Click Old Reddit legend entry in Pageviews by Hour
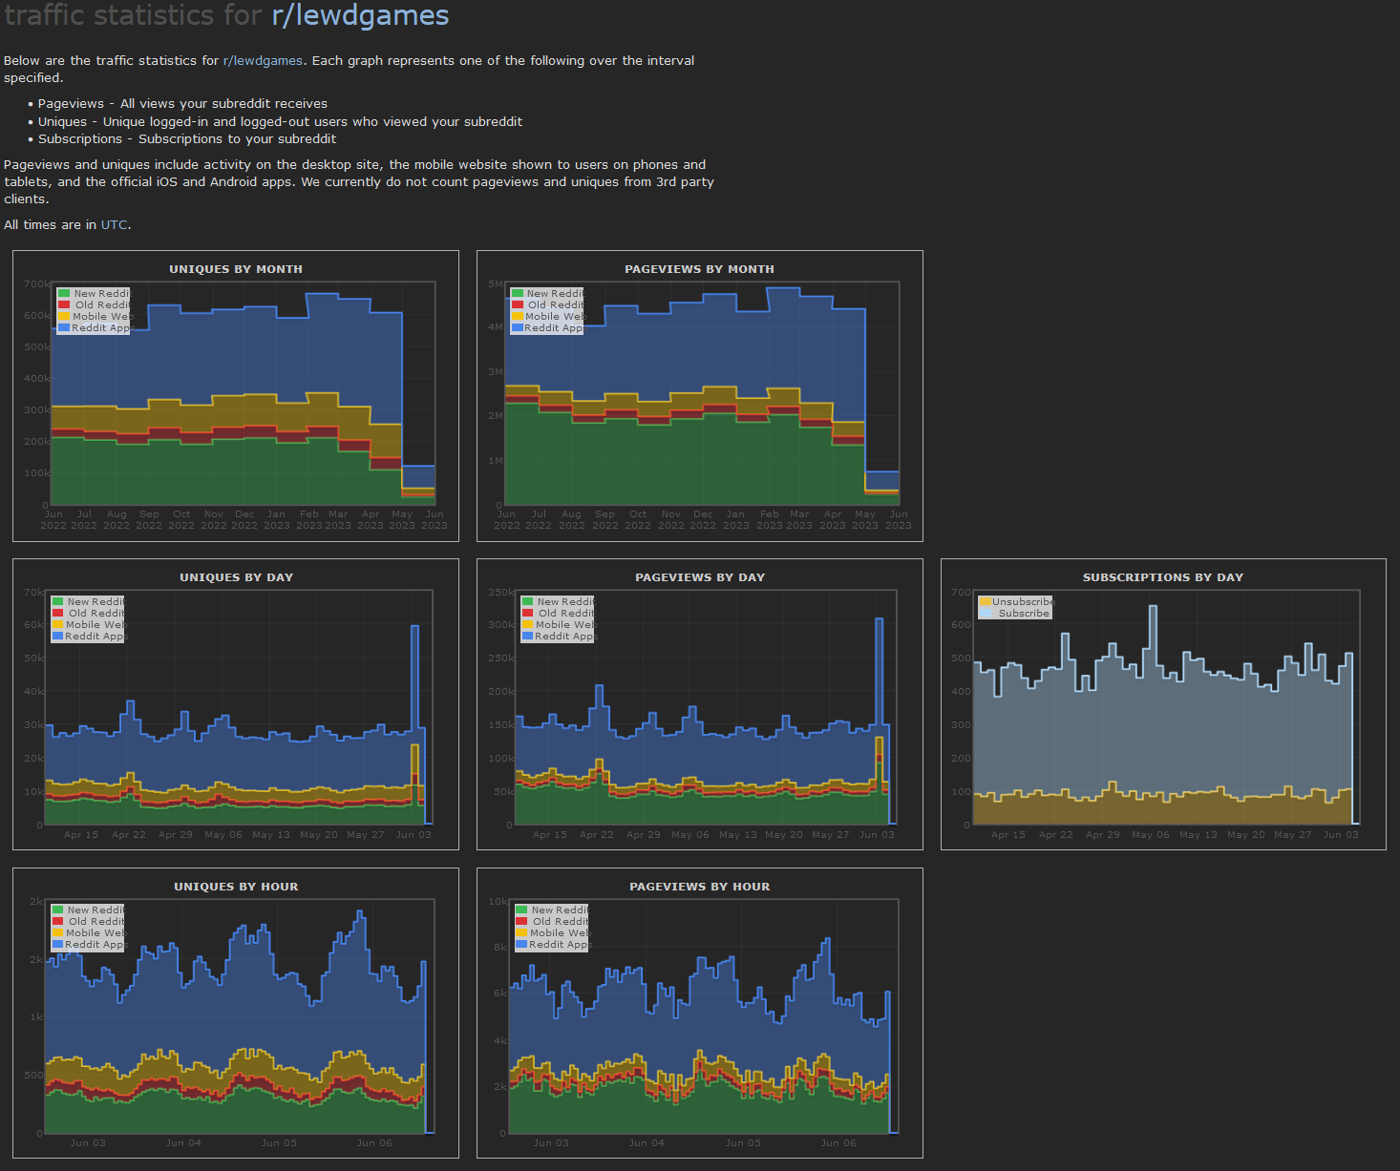Image resolution: width=1400 pixels, height=1171 pixels. [560, 922]
